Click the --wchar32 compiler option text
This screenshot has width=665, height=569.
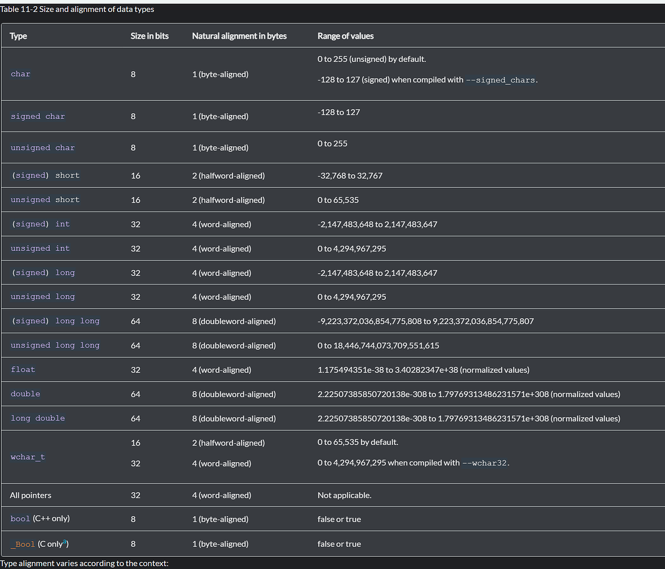485,463
